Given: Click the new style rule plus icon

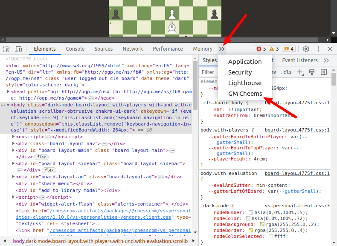Looking at the screenshot, I should click(300, 72).
